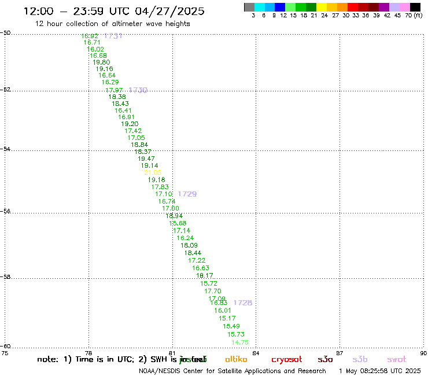Image resolution: width=428 pixels, height=376 pixels.
Task: Click the 15.68 wave height value
Action: click(178, 223)
